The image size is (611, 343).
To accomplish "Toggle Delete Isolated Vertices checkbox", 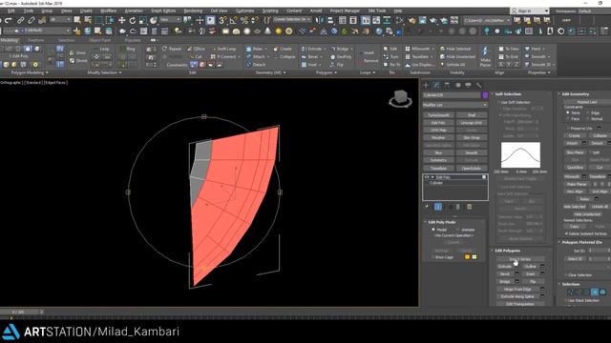I will (x=566, y=233).
